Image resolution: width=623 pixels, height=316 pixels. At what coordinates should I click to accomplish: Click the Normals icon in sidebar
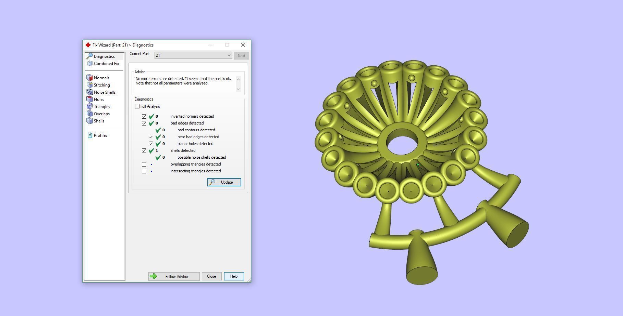point(90,78)
